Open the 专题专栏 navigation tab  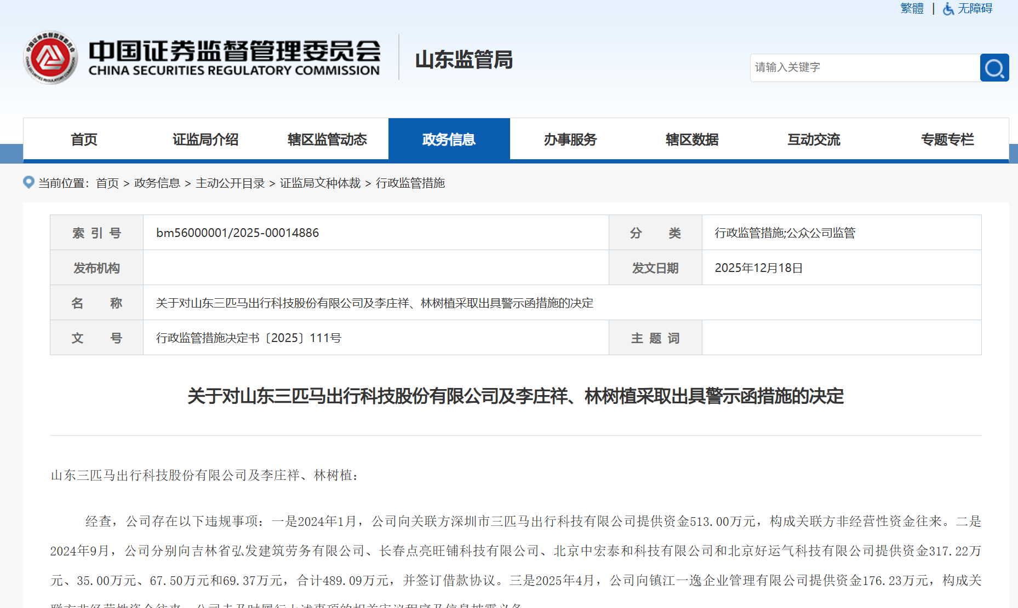pyautogui.click(x=947, y=140)
